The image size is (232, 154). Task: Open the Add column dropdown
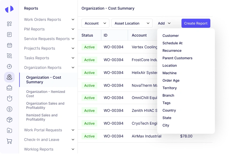pyautogui.click(x=164, y=23)
